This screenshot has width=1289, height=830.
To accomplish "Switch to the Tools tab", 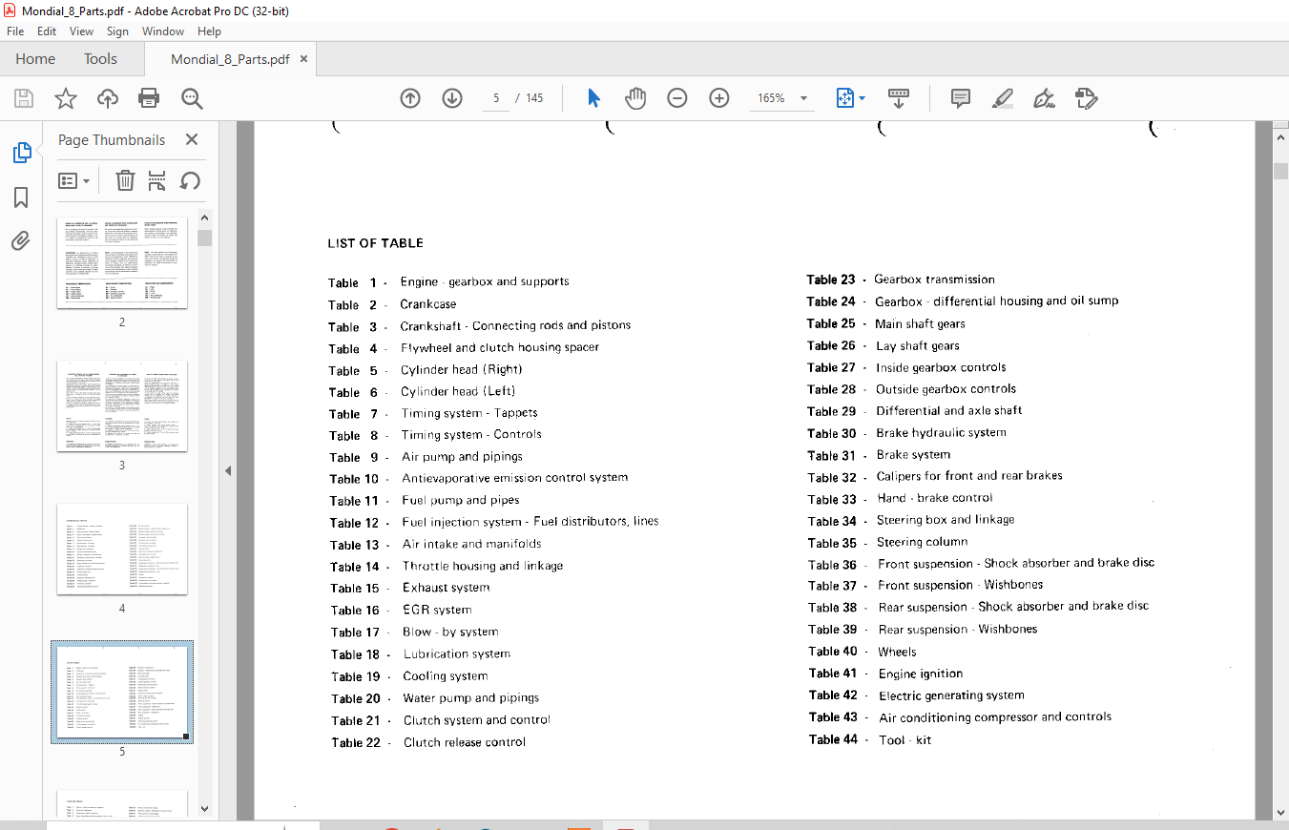I will pyautogui.click(x=100, y=59).
